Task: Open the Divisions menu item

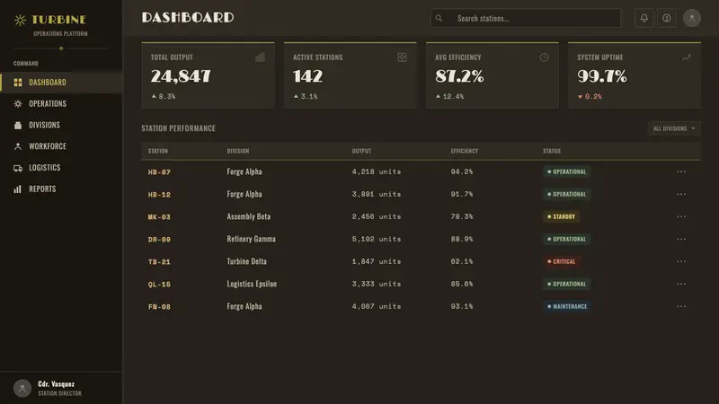Action: coord(61,125)
